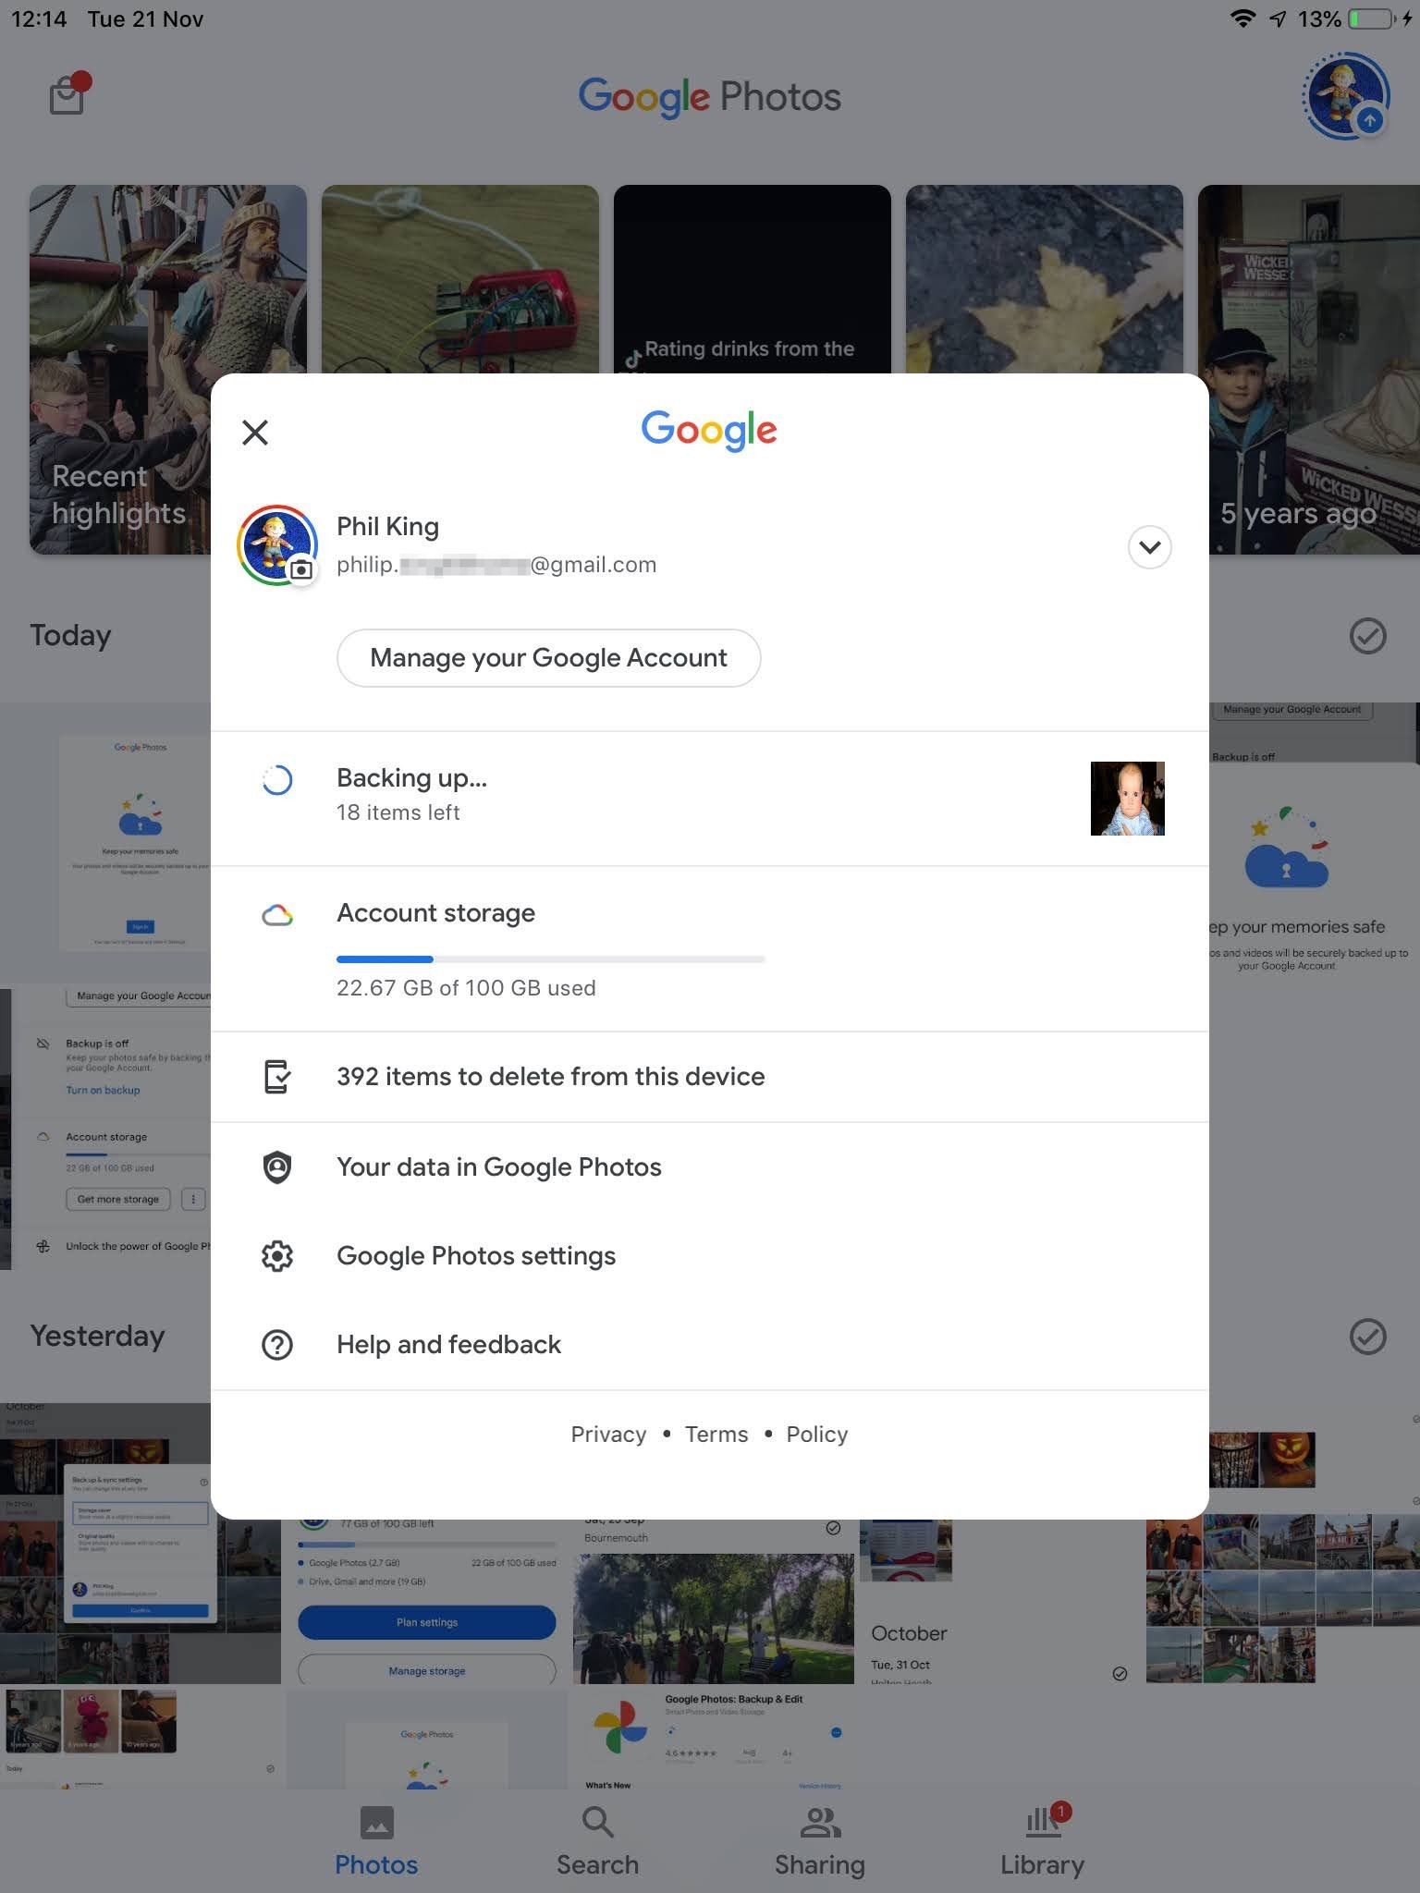The image size is (1420, 1893).
Task: Tap the privacy shield icon
Action: (x=277, y=1167)
